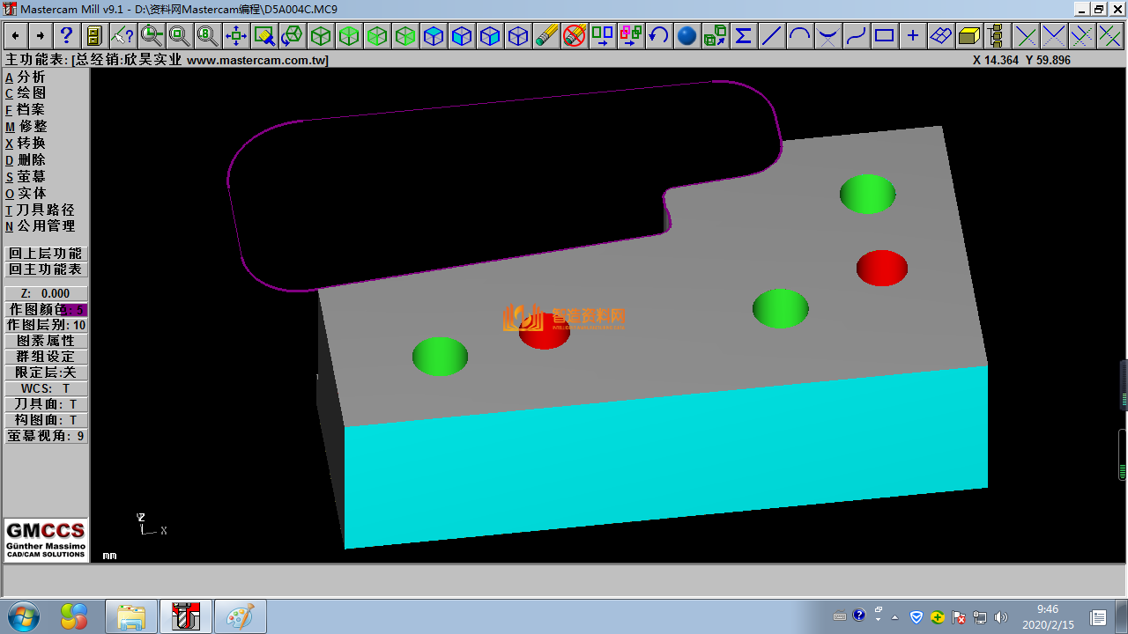Viewport: 1128px width, 634px height.
Task: Select the create line tool icon
Action: tap(771, 36)
